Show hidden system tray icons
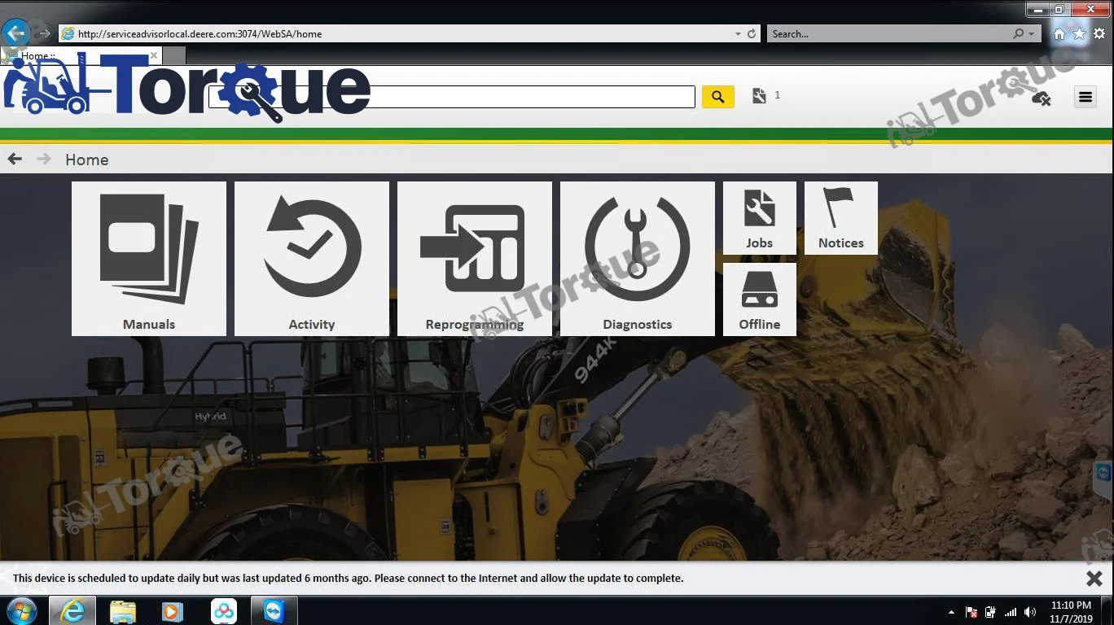Screen dimensions: 1114x625 [x=951, y=612]
